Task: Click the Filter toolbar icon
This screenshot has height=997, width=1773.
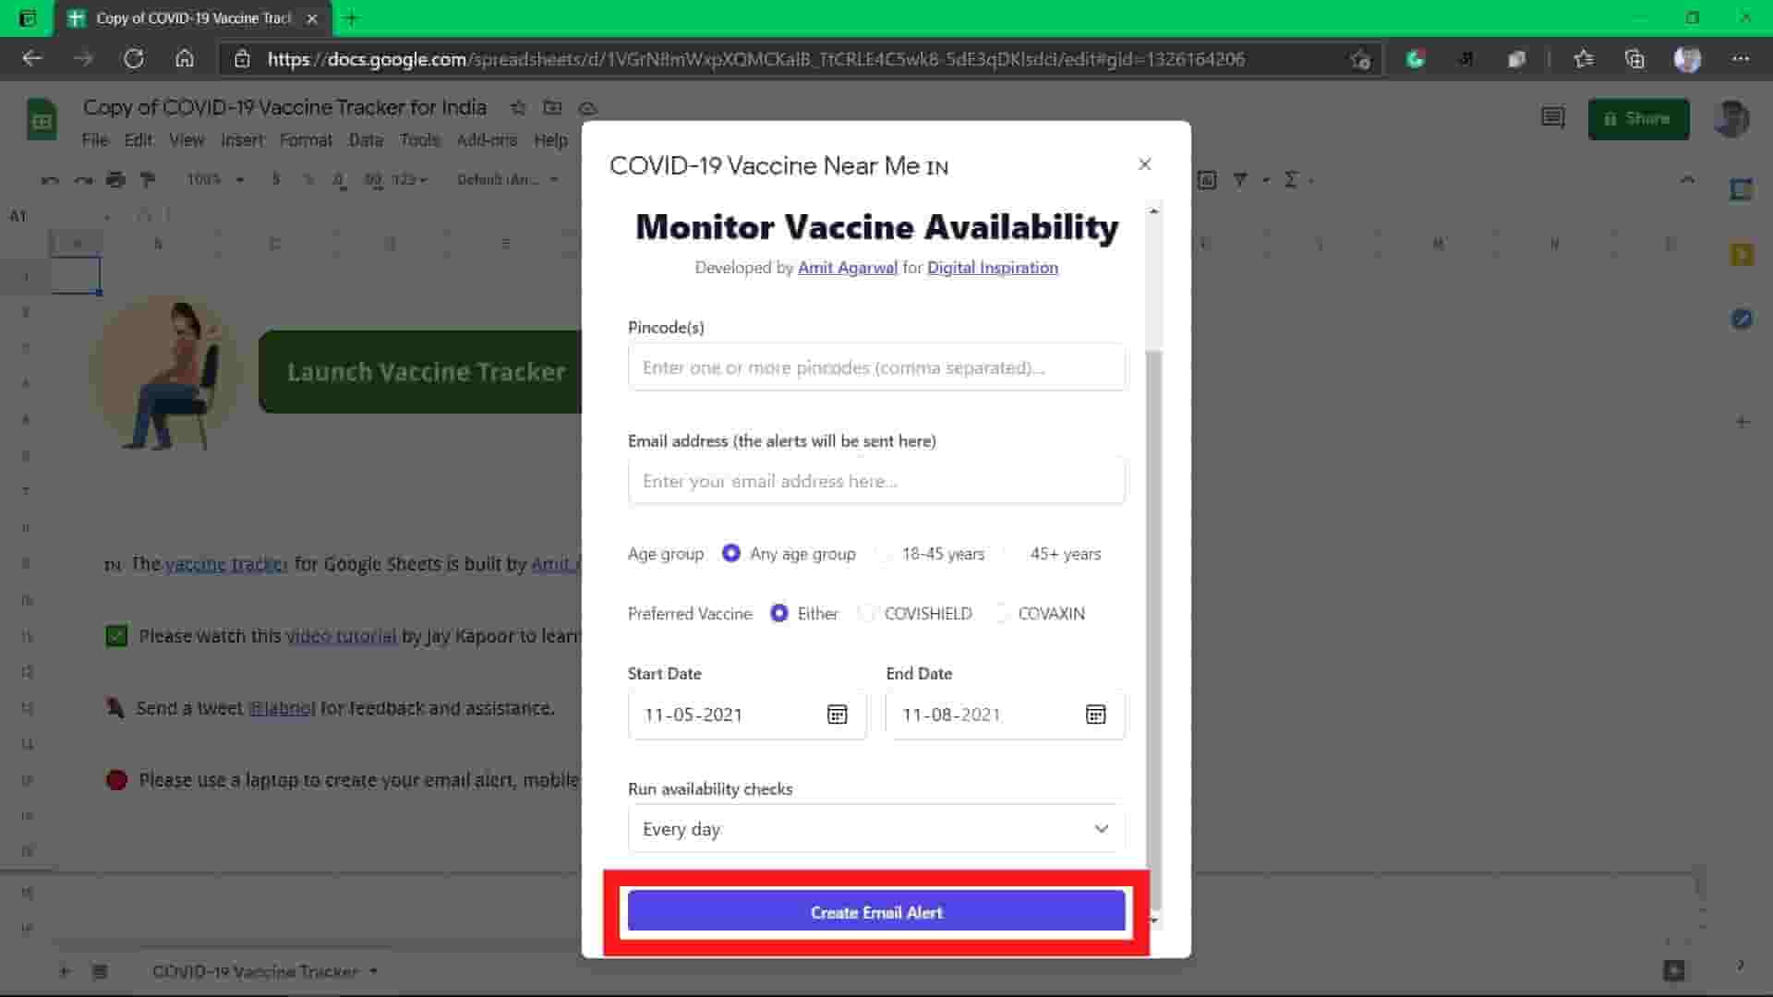Action: [x=1240, y=180]
